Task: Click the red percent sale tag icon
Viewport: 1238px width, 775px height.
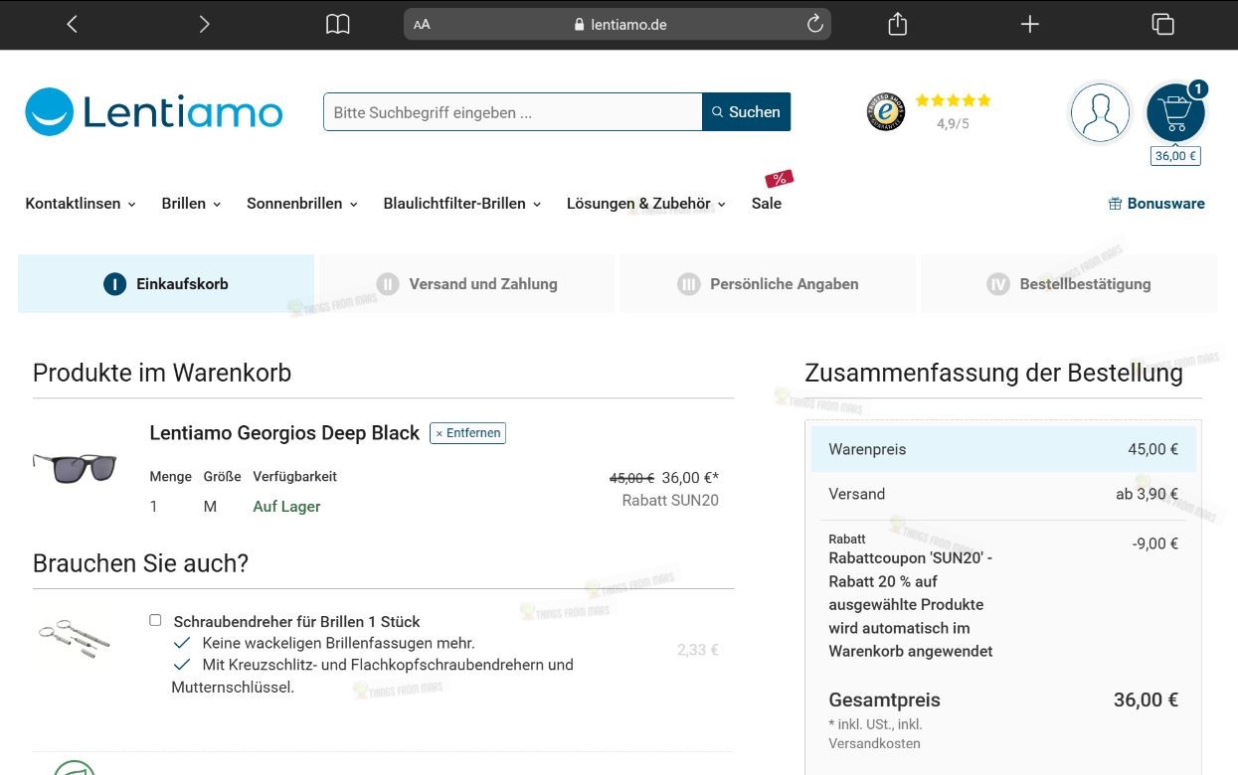Action: pos(780,179)
